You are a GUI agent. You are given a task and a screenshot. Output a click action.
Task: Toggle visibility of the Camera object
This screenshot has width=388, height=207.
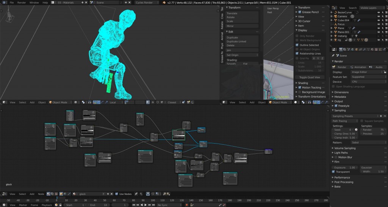[x=378, y=17]
